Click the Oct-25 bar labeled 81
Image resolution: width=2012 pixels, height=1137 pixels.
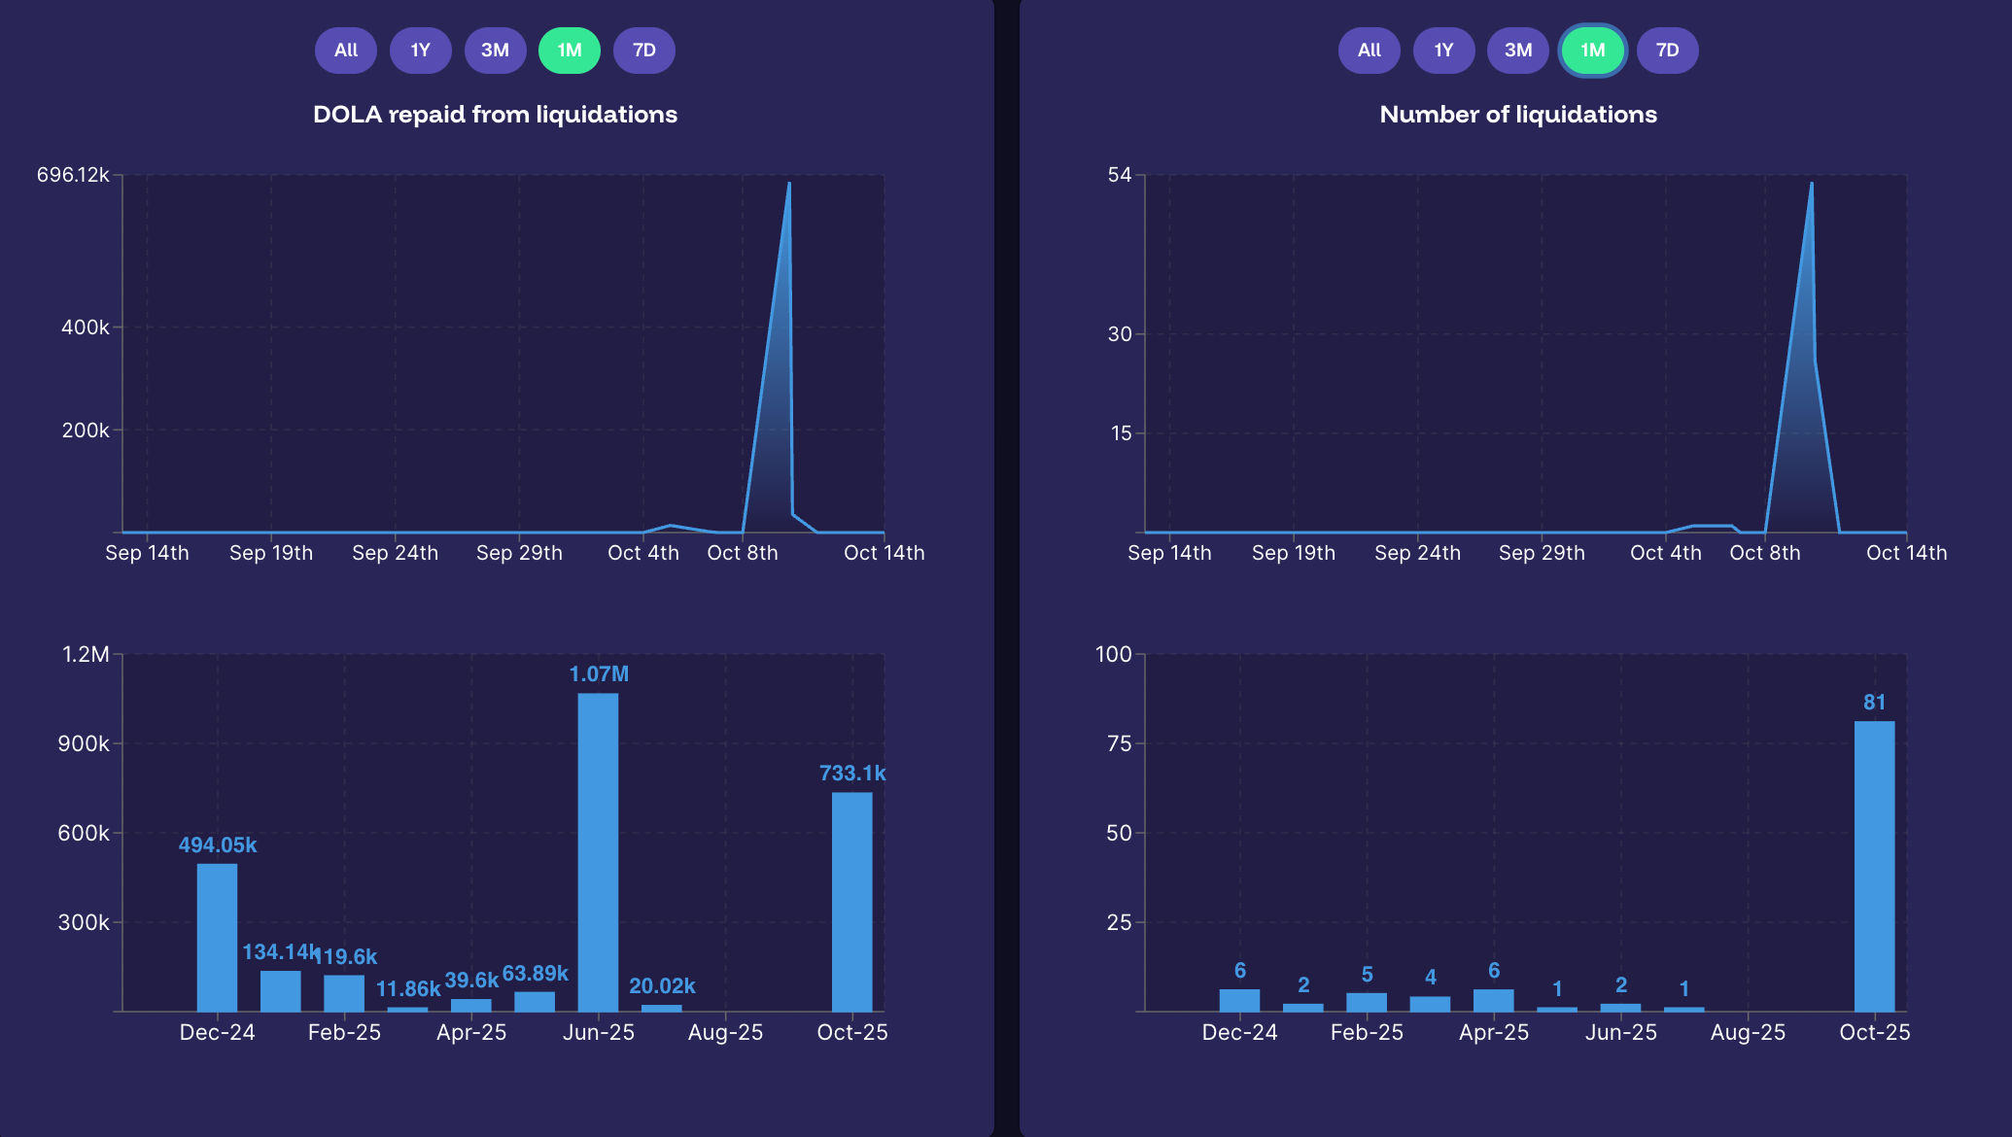1874,865
